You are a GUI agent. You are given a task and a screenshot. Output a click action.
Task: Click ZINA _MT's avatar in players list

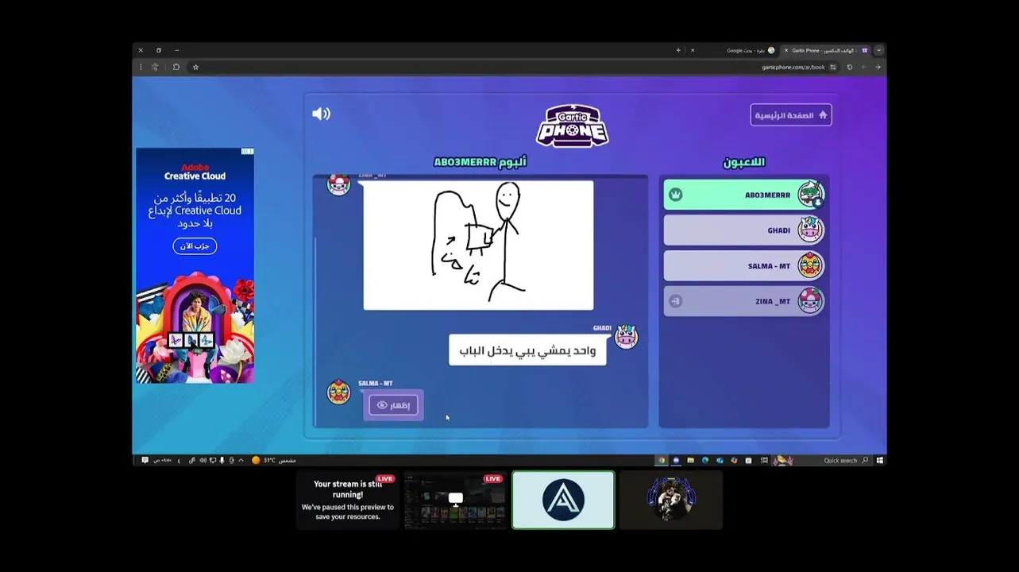[811, 301]
